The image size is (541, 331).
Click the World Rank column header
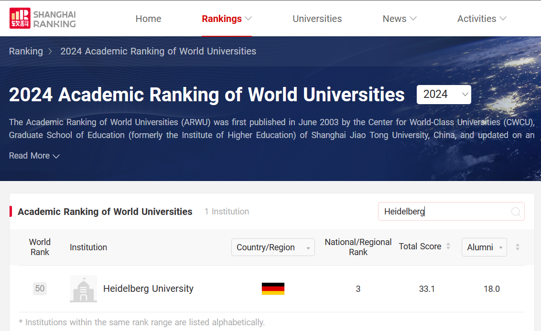click(40, 247)
